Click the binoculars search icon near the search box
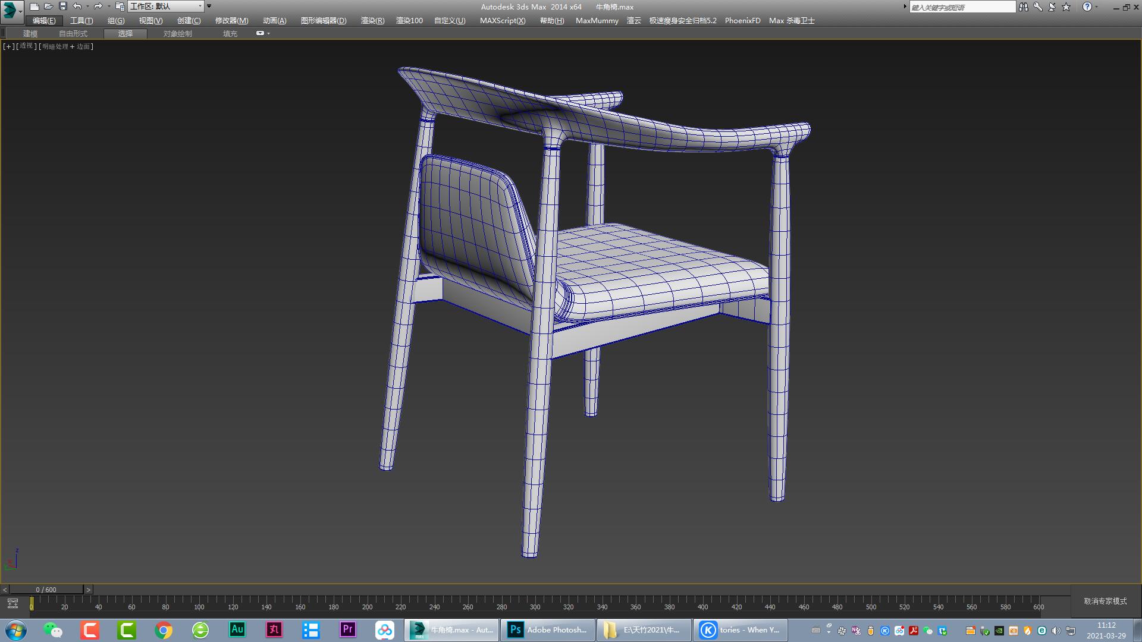Screen dimensions: 1142x642 (1024, 7)
